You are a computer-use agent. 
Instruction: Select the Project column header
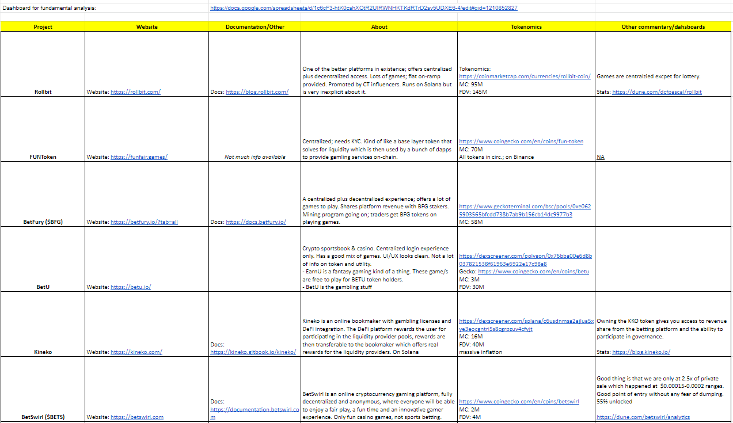[x=43, y=26]
